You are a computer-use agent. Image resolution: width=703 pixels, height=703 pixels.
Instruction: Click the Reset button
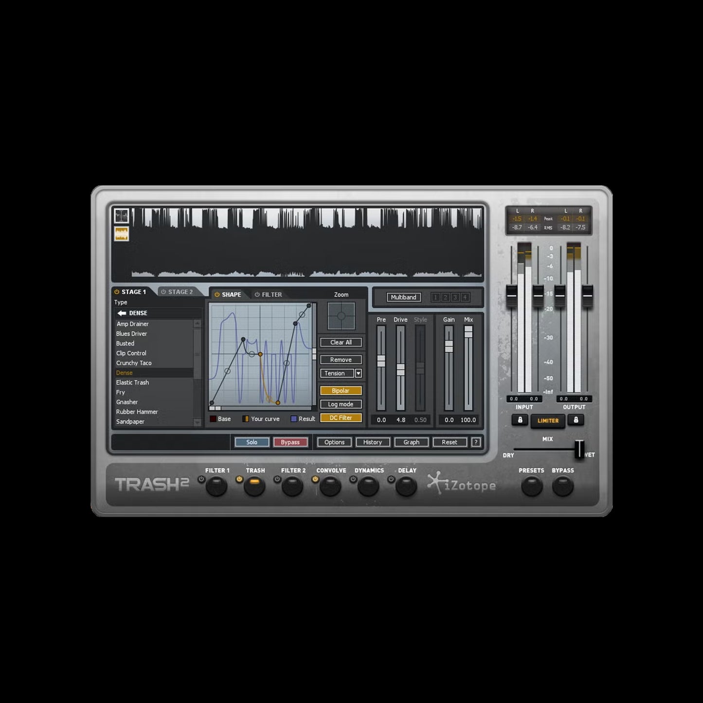coord(450,442)
